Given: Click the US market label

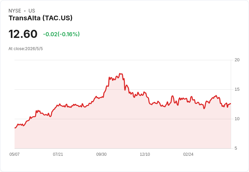Looking at the screenshot, I should [32, 11].
